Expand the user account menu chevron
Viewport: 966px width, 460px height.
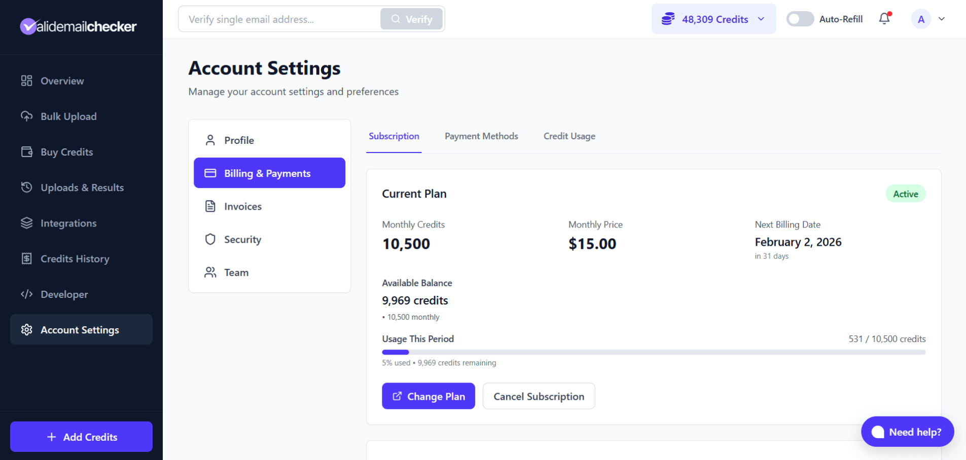coord(942,19)
